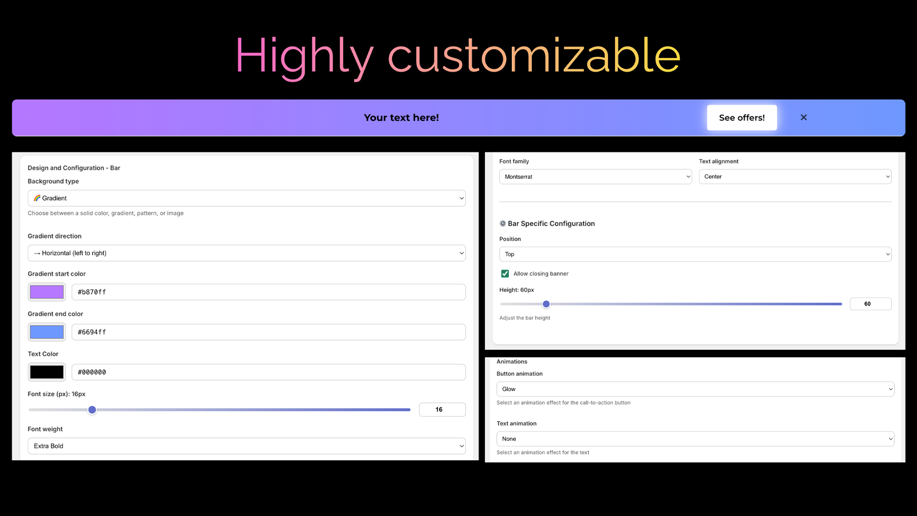
Task: Click the height value field showing 60
Action: click(x=870, y=304)
